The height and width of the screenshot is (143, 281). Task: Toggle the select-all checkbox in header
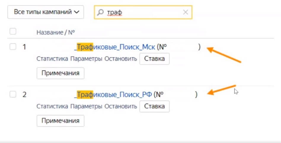(x=13, y=31)
